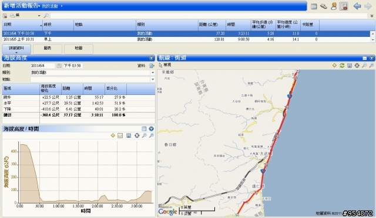Zoom in the elevation chart with the rightmost magnifier
Screen dimensions: 376x218
[152, 136]
